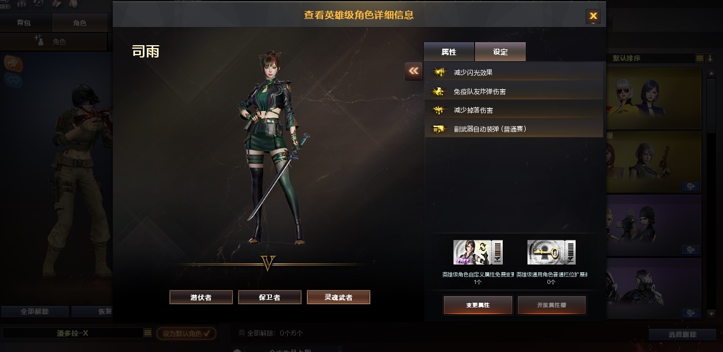The width and height of the screenshot is (723, 352).
Task: Select the 灵魂武者 faction toggle
Action: pyautogui.click(x=338, y=297)
